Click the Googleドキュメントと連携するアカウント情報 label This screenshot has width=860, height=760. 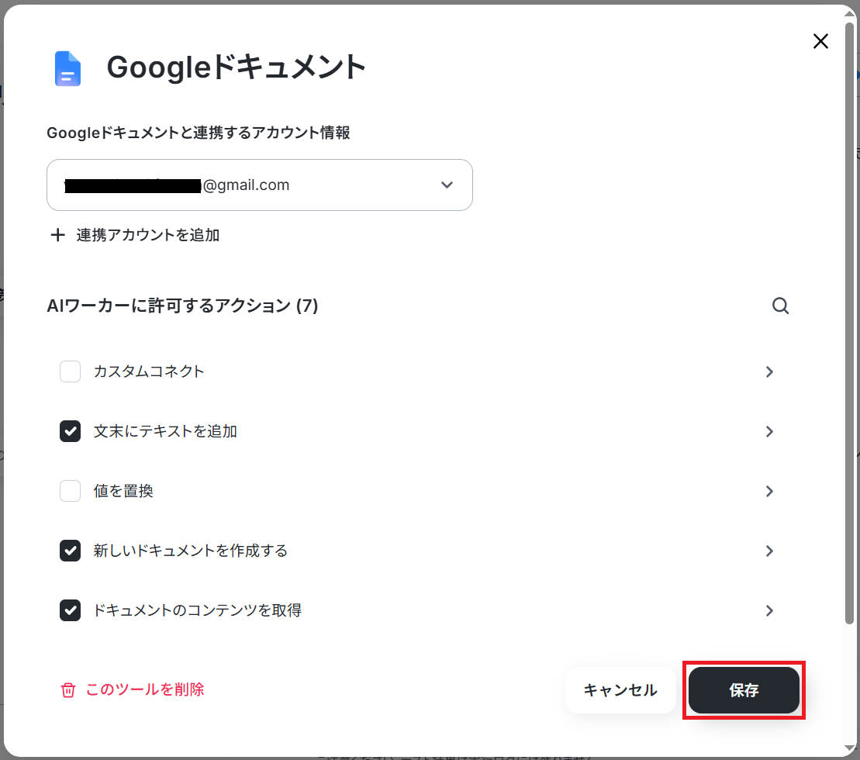[x=199, y=133]
